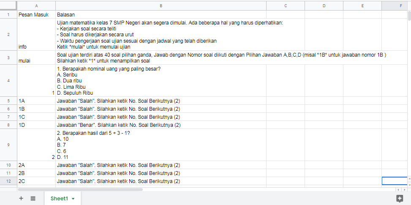Image resolution: width=411 pixels, height=205 pixels.
Task: Select row 1 header
Action: tap(8, 15)
